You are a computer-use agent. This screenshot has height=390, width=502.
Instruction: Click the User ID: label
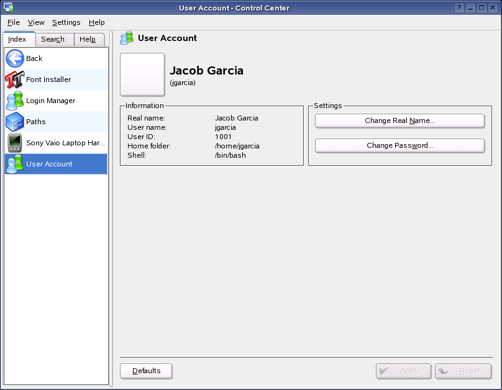point(141,137)
